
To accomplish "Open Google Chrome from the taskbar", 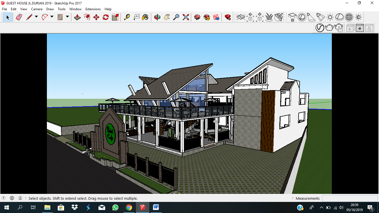I will click(129, 207).
